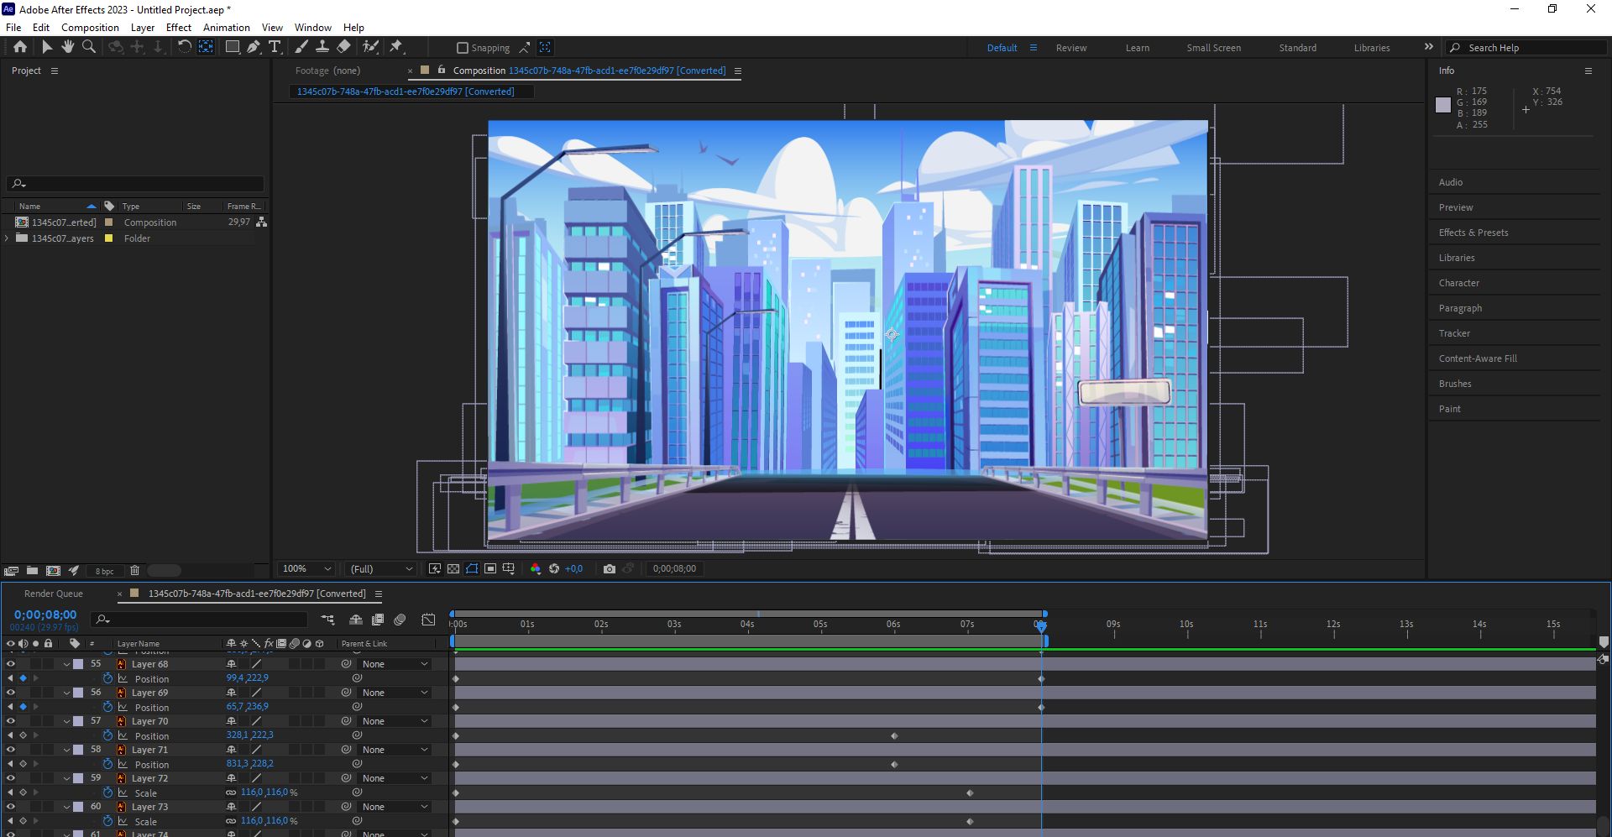Select the Eraser tool
Viewport: 1612px width, 837px height.
pyautogui.click(x=343, y=47)
